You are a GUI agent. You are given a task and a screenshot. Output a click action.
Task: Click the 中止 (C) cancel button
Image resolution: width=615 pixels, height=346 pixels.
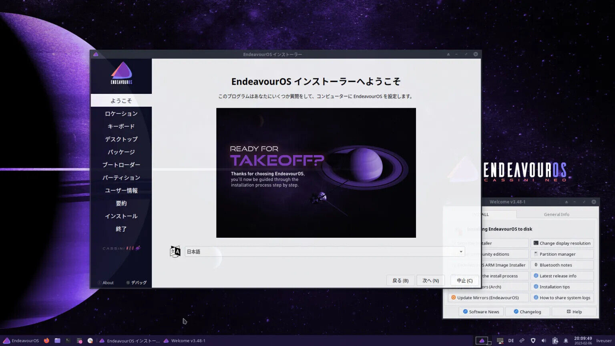pyautogui.click(x=464, y=280)
